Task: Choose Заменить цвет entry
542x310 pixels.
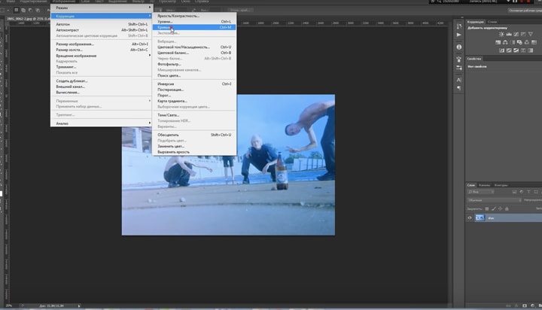Action: 194,146
